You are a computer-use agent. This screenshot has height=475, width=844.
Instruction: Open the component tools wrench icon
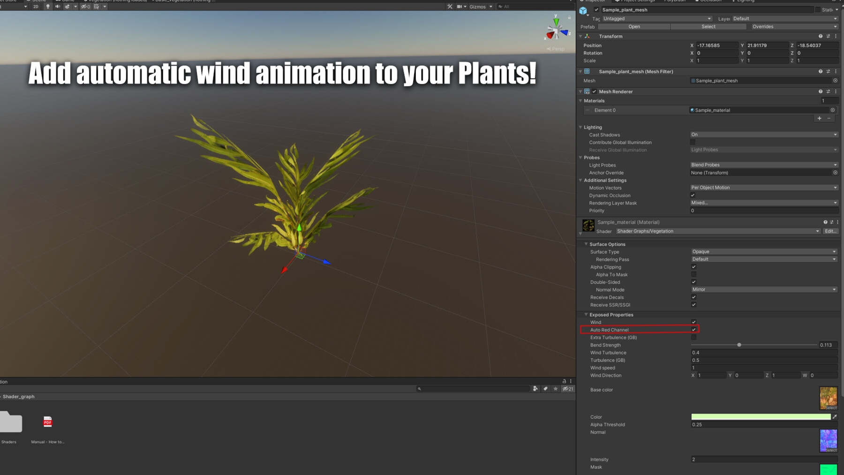450,7
